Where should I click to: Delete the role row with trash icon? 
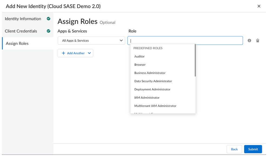pyautogui.click(x=258, y=41)
